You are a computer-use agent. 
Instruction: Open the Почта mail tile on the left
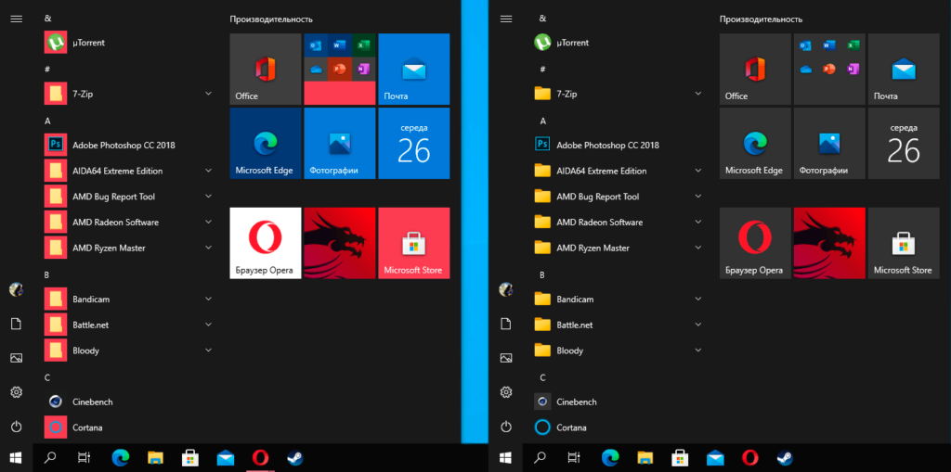pyautogui.click(x=413, y=69)
